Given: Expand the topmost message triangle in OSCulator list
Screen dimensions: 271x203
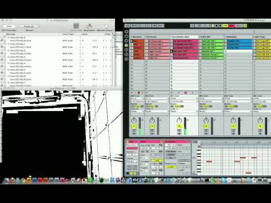Looking at the screenshot, I should [8, 38].
